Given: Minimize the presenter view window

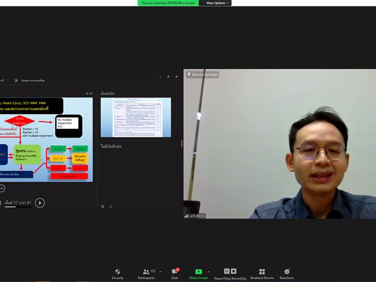Looking at the screenshot, I should pyautogui.click(x=160, y=77).
